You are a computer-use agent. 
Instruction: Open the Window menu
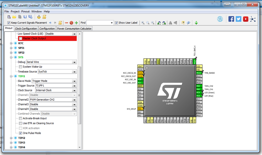[37, 12]
